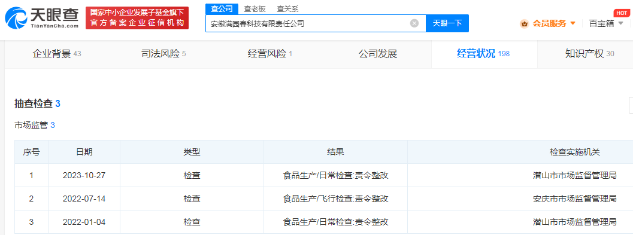This screenshot has height=235, width=633.
Task: Click the red 官方备案企业征信机构 banner
Action: 137,18
